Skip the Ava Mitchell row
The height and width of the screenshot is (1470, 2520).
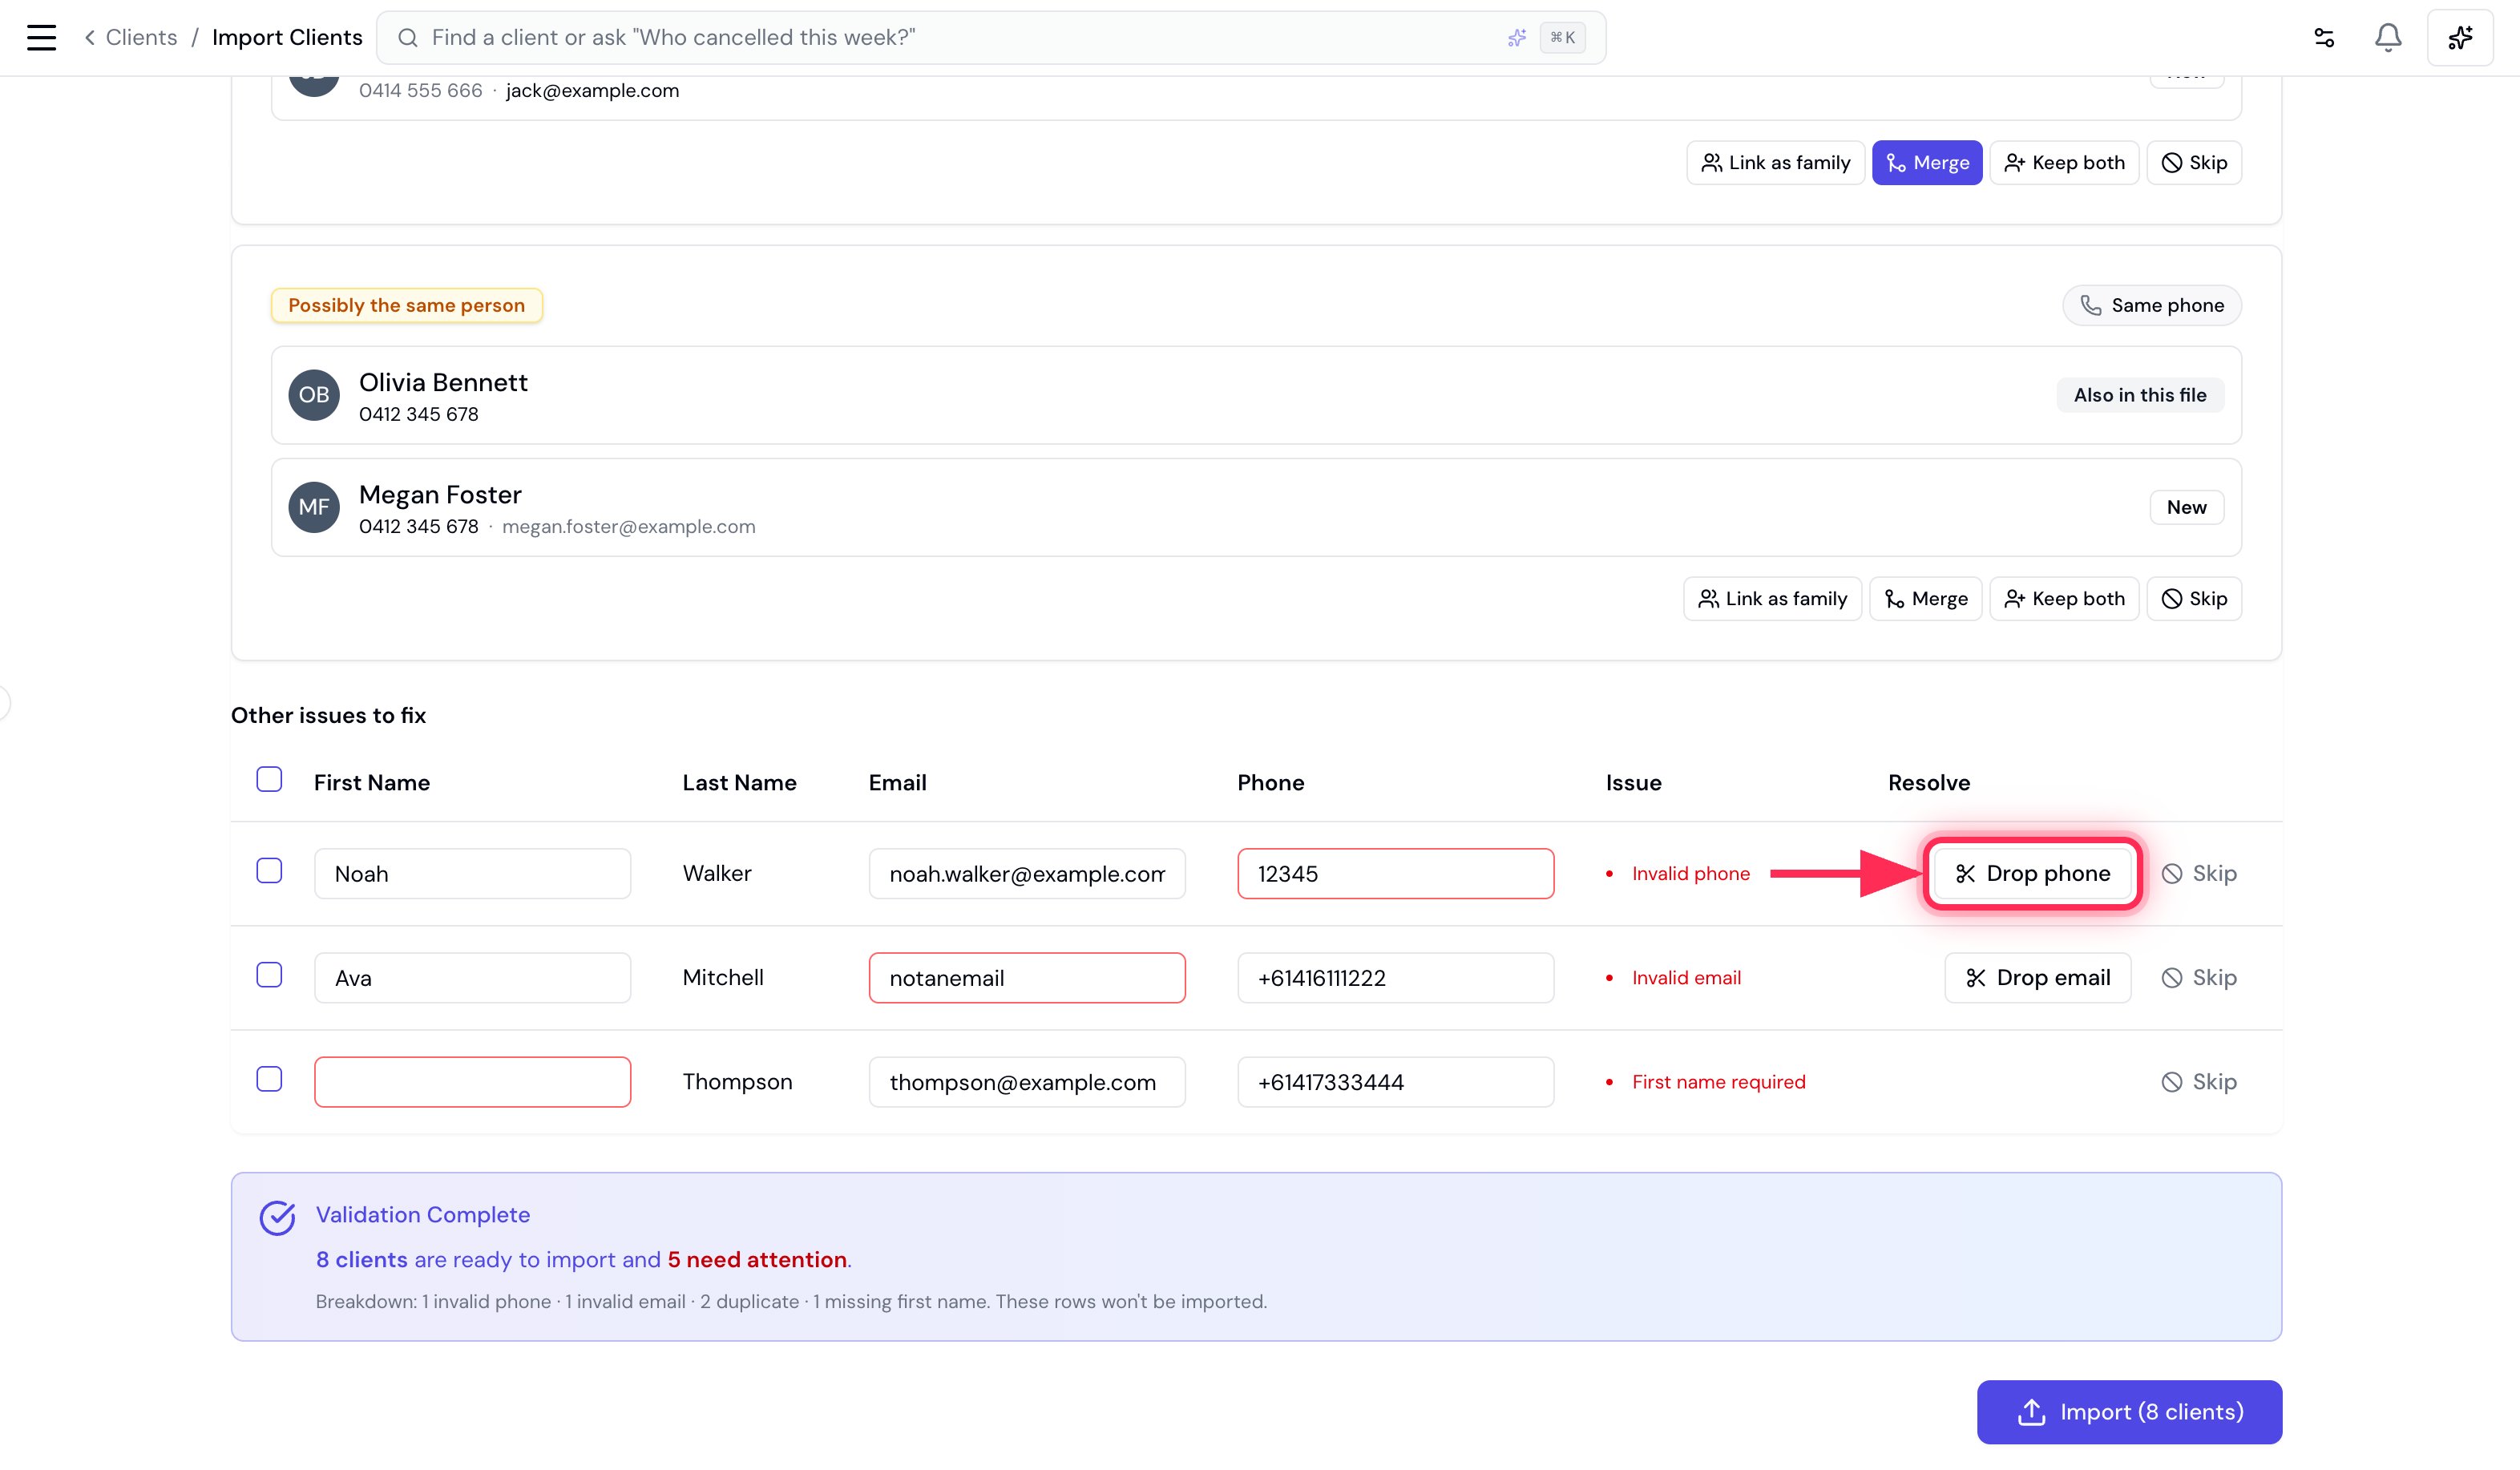2199,978
